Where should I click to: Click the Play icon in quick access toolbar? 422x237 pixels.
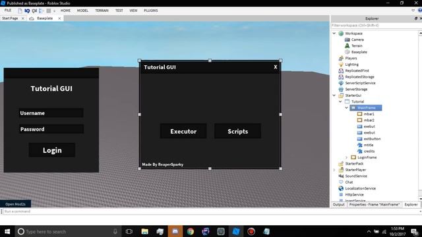pos(41,11)
